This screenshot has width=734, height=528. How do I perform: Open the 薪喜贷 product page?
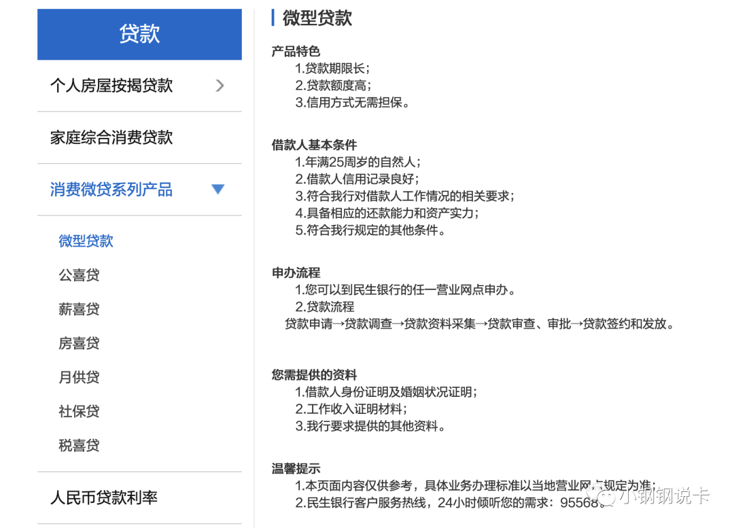click(80, 309)
